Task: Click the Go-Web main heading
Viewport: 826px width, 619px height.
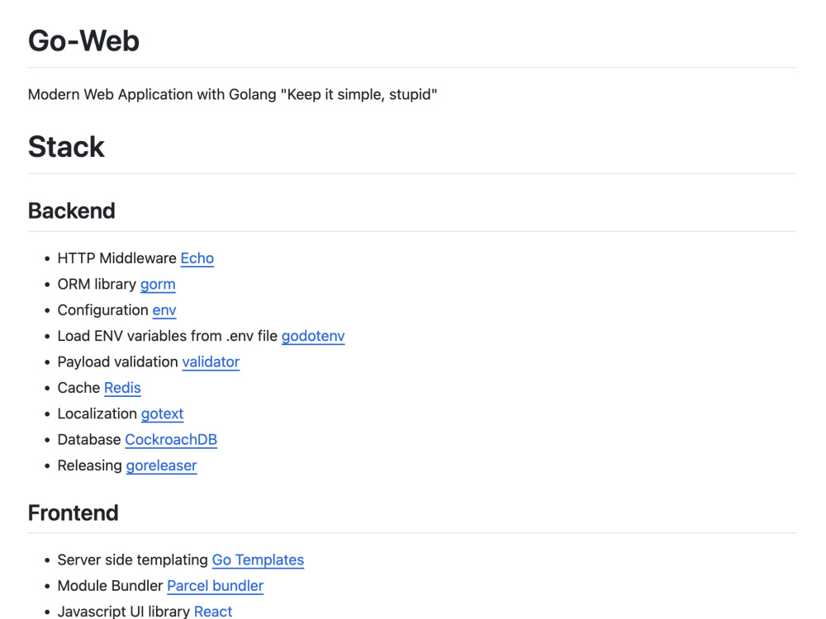Action: click(83, 40)
